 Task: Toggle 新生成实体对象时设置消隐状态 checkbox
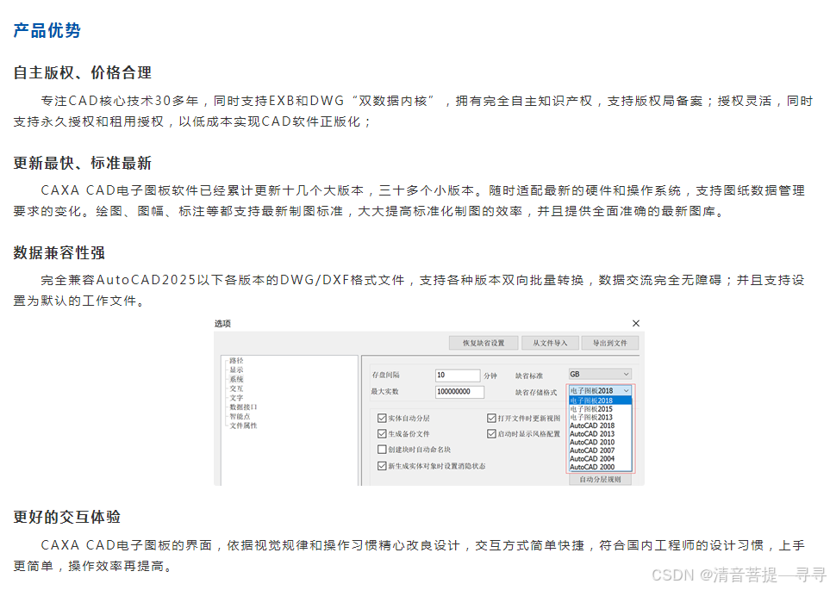[x=382, y=466]
